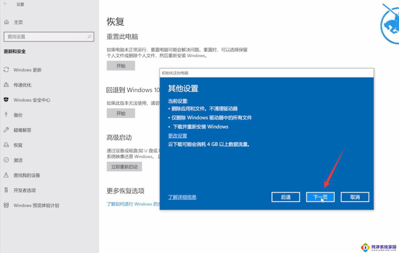Click 下载并重新安装 Windows text
The image size is (399, 253).
pos(201,126)
